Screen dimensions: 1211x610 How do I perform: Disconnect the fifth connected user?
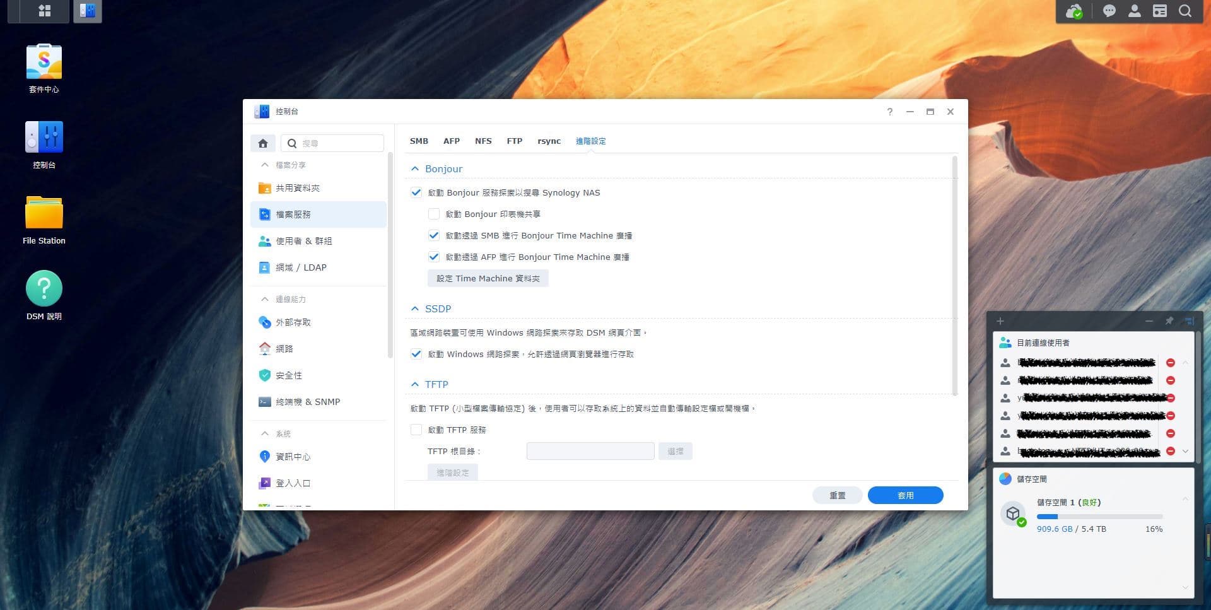(x=1171, y=433)
